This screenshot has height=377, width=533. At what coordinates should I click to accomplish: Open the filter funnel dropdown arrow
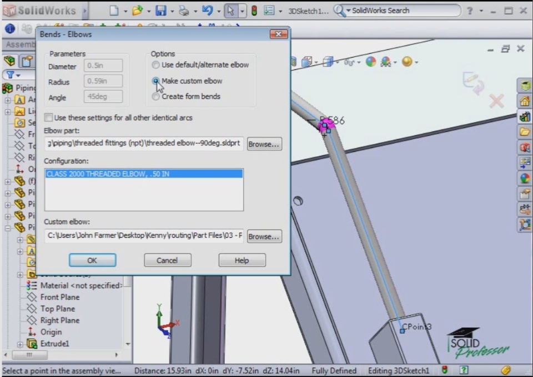pyautogui.click(x=18, y=75)
